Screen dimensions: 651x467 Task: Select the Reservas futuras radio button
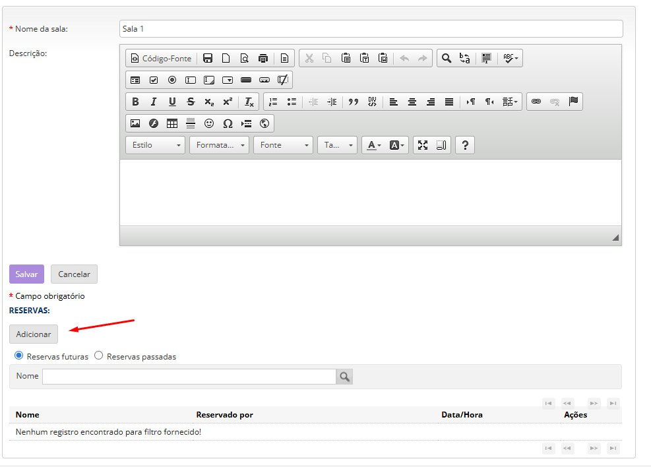click(19, 356)
